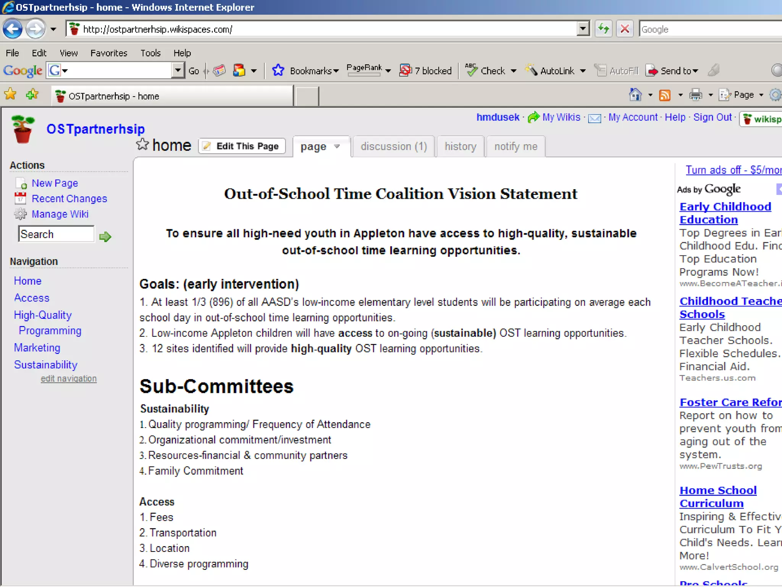Click the Refresh page icon
Viewport: 782px width, 587px height.
603,29
